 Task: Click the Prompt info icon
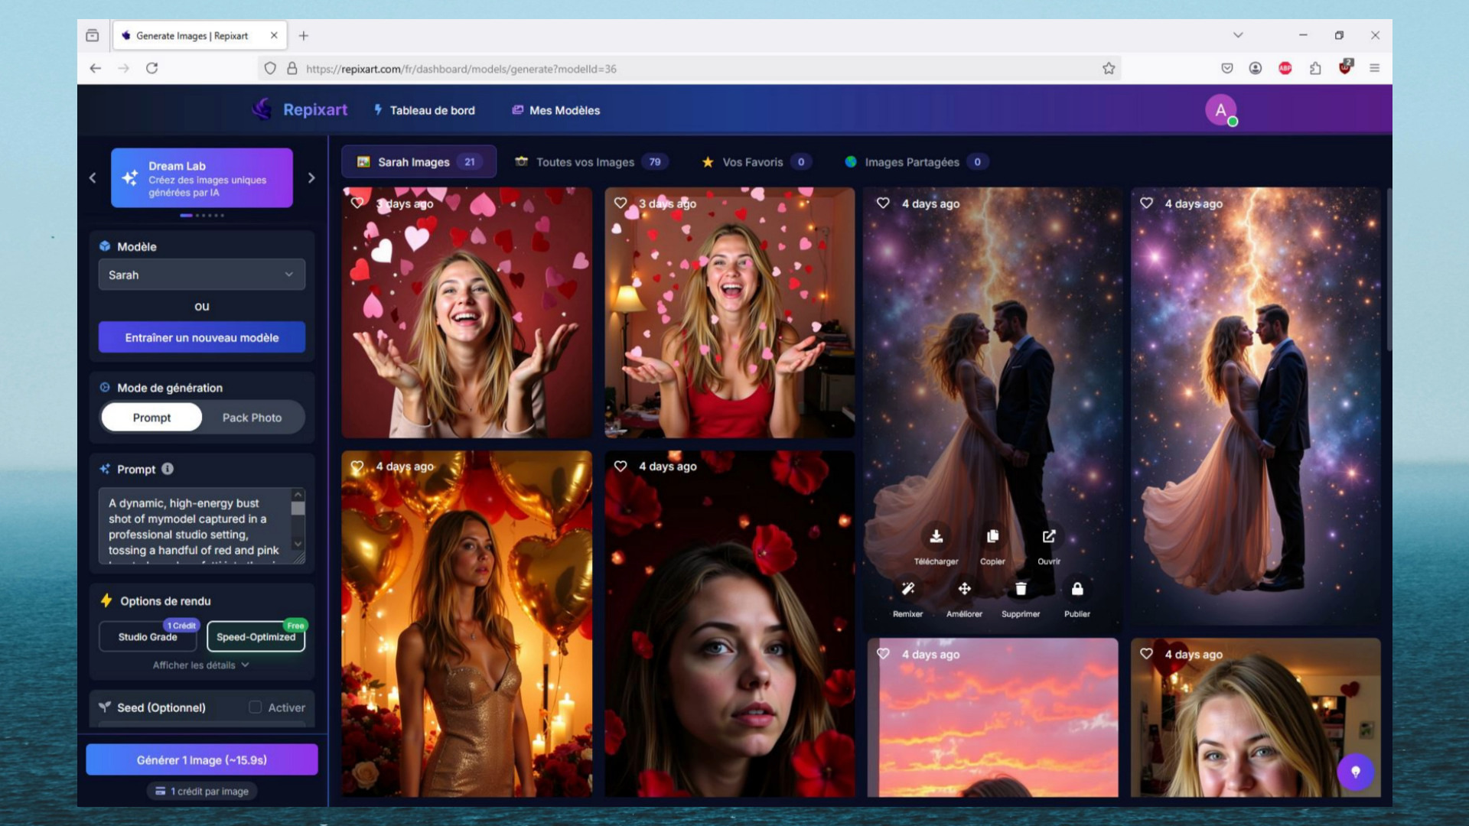coord(168,469)
